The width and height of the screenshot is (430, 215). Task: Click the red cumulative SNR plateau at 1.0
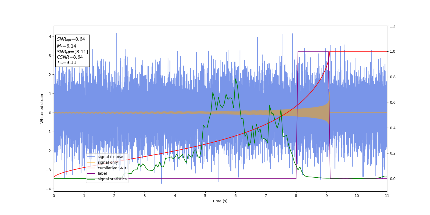pos(358,51)
